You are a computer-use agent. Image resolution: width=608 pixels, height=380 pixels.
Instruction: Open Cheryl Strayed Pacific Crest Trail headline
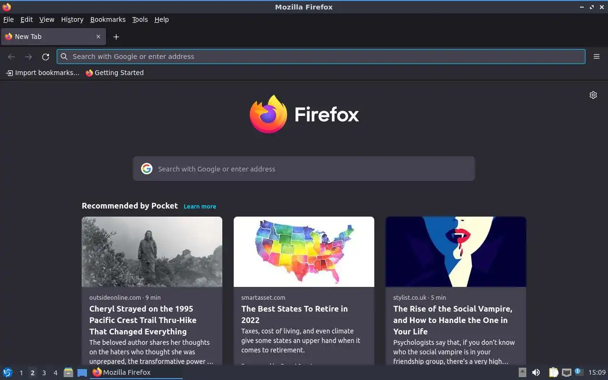pyautogui.click(x=143, y=320)
